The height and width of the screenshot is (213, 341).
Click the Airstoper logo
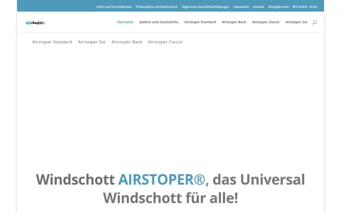click(35, 22)
